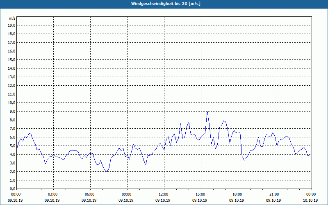Select the '09.10.19' date under '12:00'

pos(163,200)
